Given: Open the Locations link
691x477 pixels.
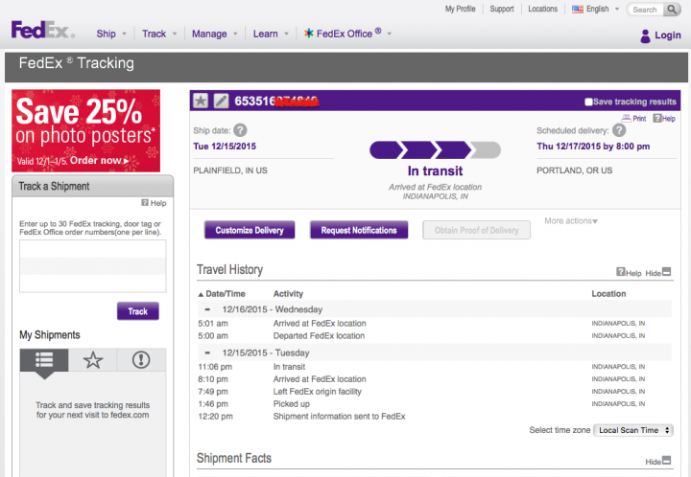Looking at the screenshot, I should (542, 9).
